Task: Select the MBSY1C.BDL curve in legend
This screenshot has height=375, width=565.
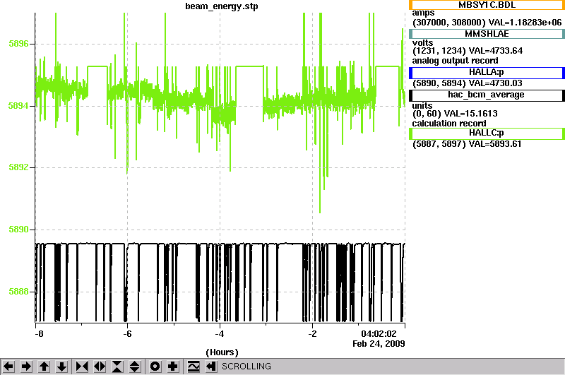Action: click(487, 5)
